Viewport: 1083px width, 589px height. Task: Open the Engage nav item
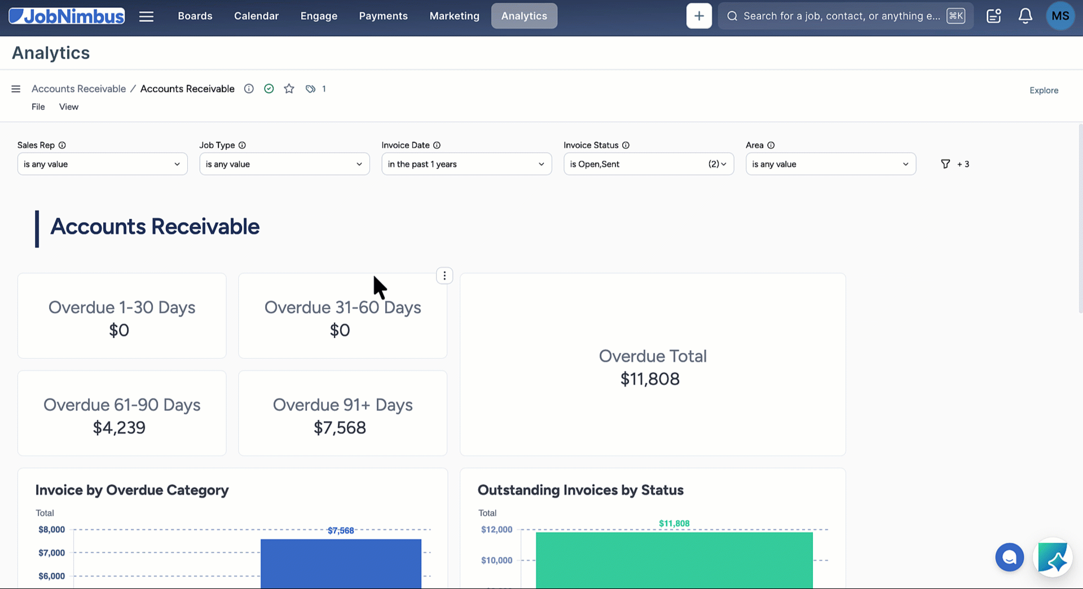(319, 16)
